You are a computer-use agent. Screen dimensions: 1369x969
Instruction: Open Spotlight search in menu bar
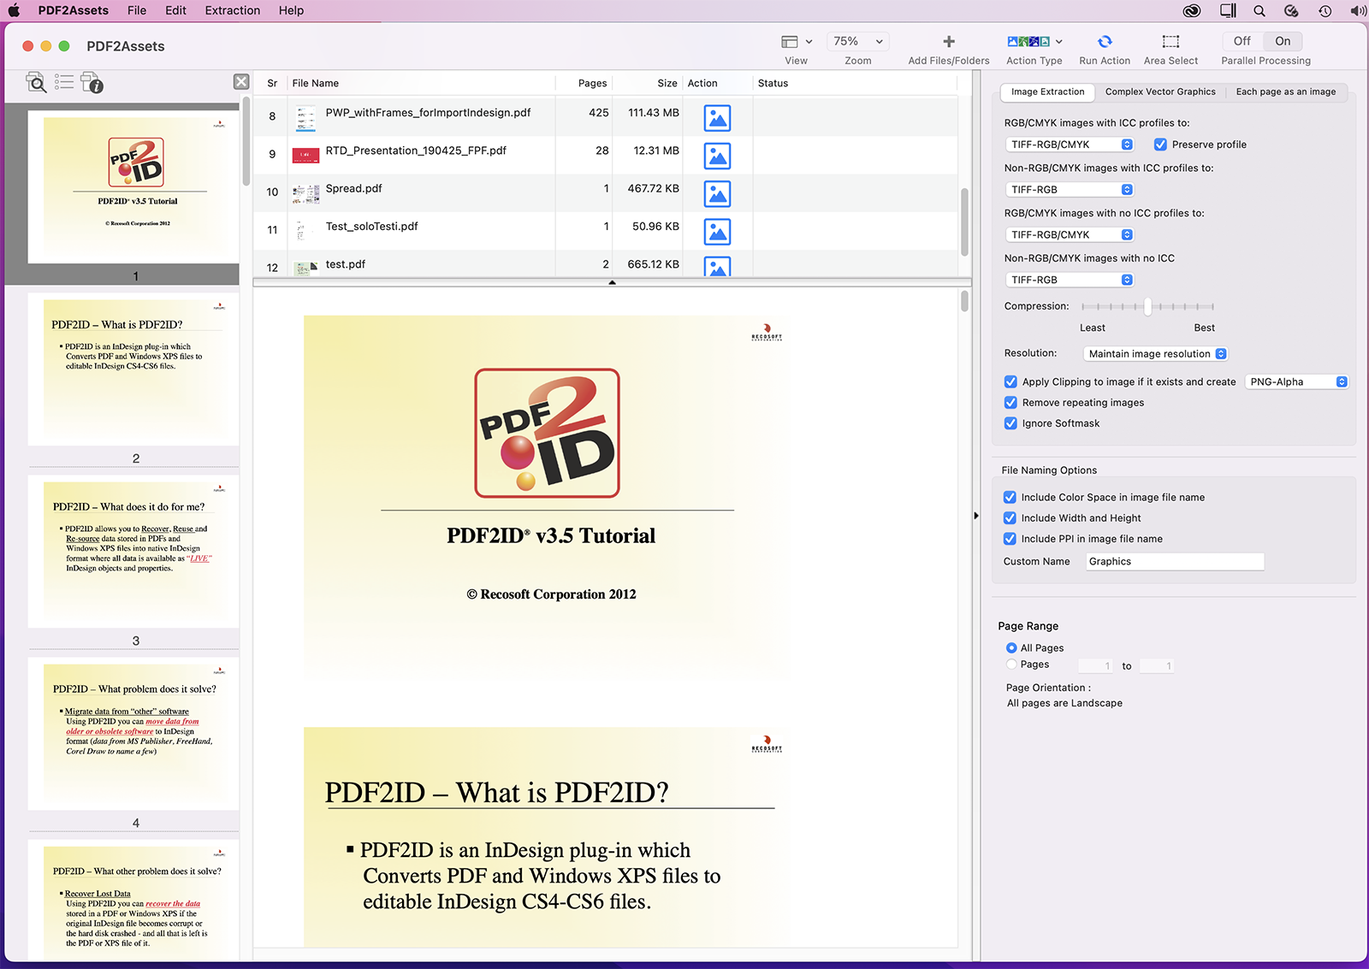click(x=1259, y=10)
